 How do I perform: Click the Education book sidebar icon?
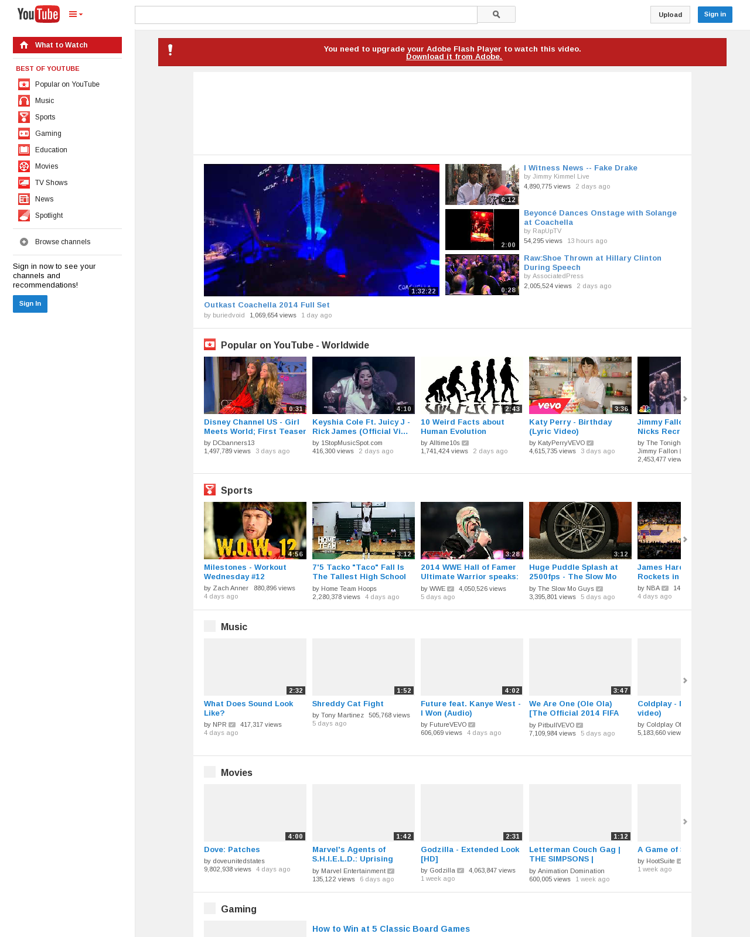[24, 150]
